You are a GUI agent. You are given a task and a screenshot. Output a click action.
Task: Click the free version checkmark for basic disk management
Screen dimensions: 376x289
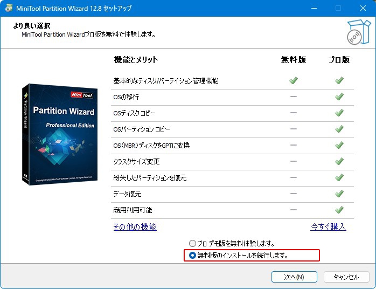[294, 80]
